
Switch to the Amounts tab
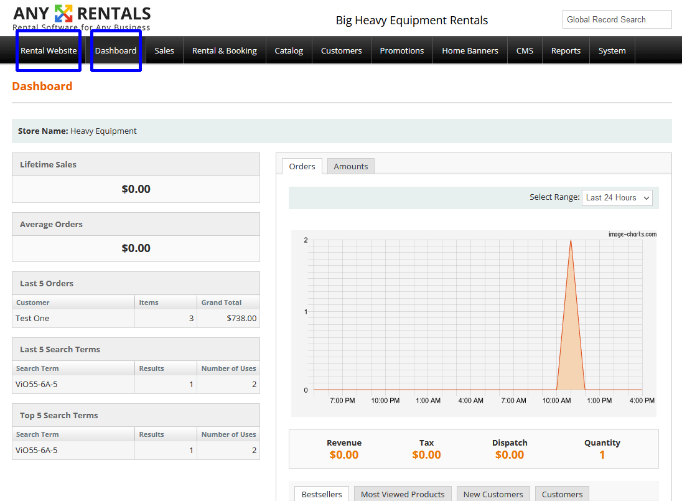point(350,166)
